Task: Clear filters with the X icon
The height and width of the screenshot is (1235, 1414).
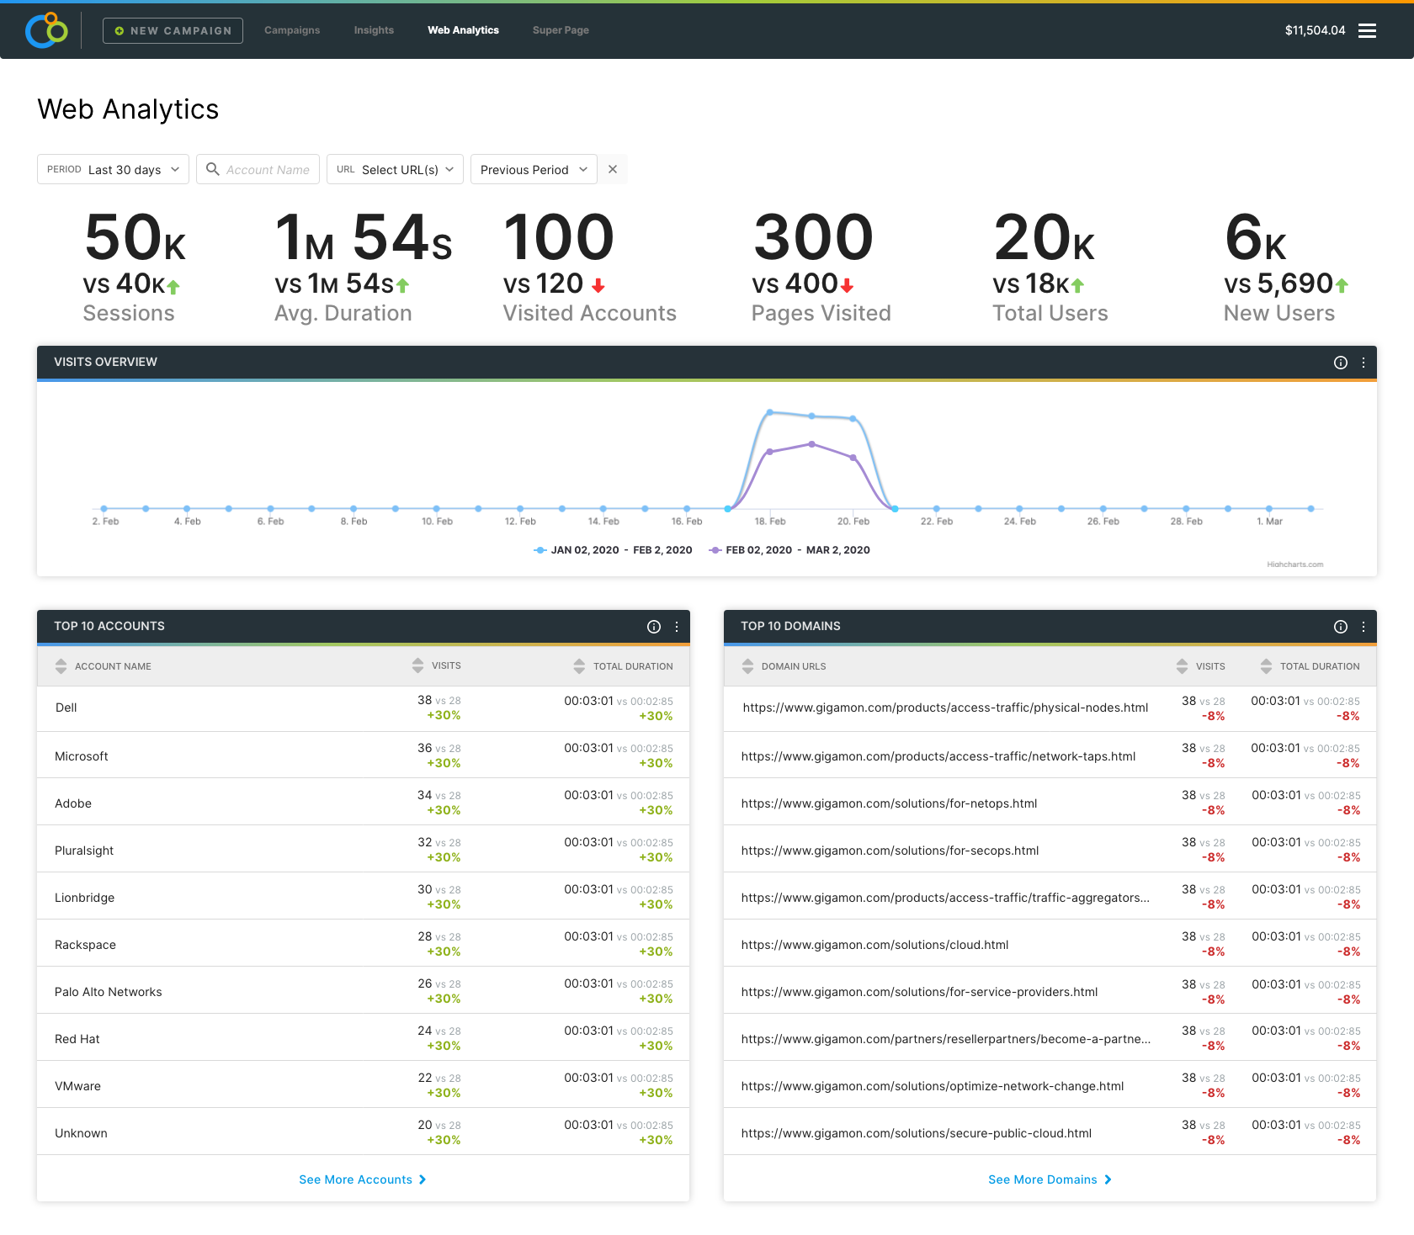Action: (x=613, y=169)
